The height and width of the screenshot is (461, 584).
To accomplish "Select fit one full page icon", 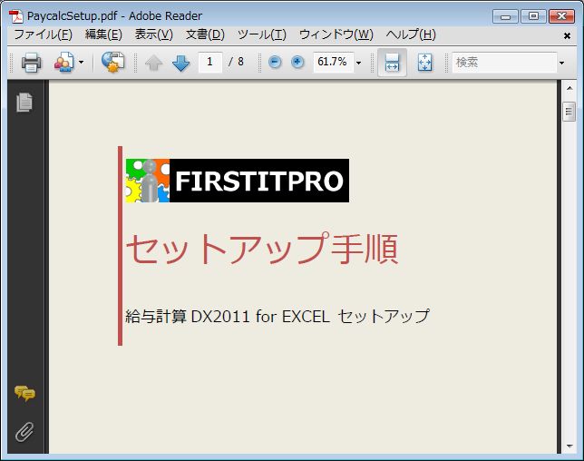I will [425, 63].
